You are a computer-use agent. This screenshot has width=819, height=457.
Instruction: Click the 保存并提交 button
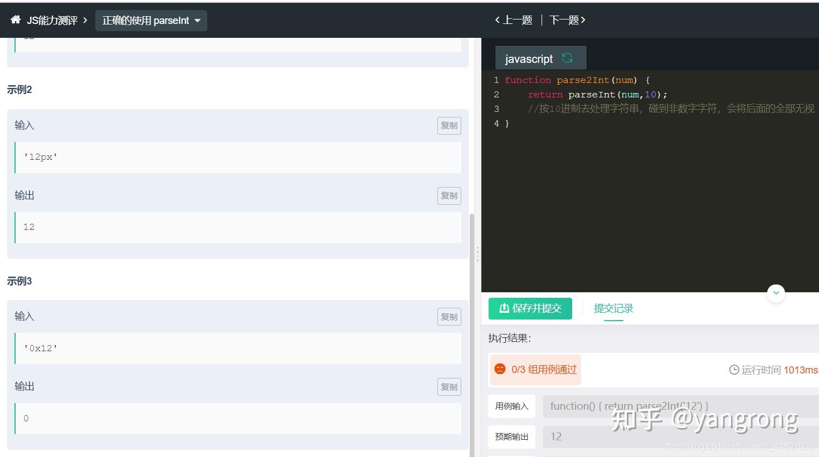530,308
